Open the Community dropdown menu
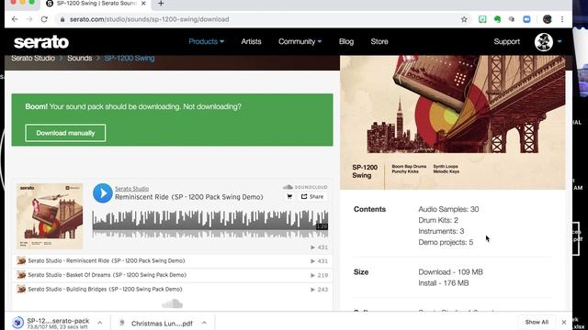This screenshot has width=588, height=330. [300, 41]
